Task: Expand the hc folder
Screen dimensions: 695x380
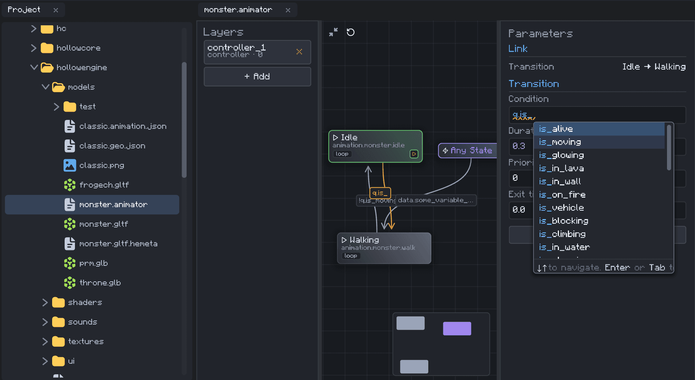Action: click(34, 29)
